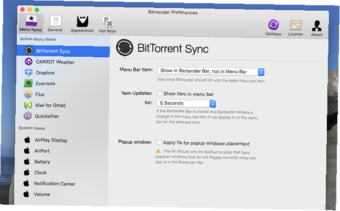Close the Bartender Preferences window
Screen dimensions: 340x211
click(x=22, y=9)
